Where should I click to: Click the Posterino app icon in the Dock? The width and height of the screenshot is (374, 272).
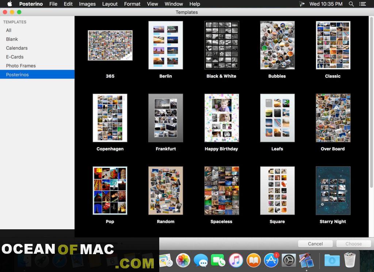click(x=306, y=260)
